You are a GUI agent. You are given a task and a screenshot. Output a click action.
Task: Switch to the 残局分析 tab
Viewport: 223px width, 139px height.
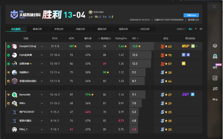[123, 29]
